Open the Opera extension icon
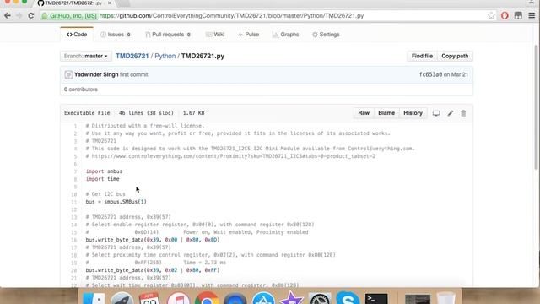The height and width of the screenshot is (304, 540). pyautogui.click(x=505, y=15)
